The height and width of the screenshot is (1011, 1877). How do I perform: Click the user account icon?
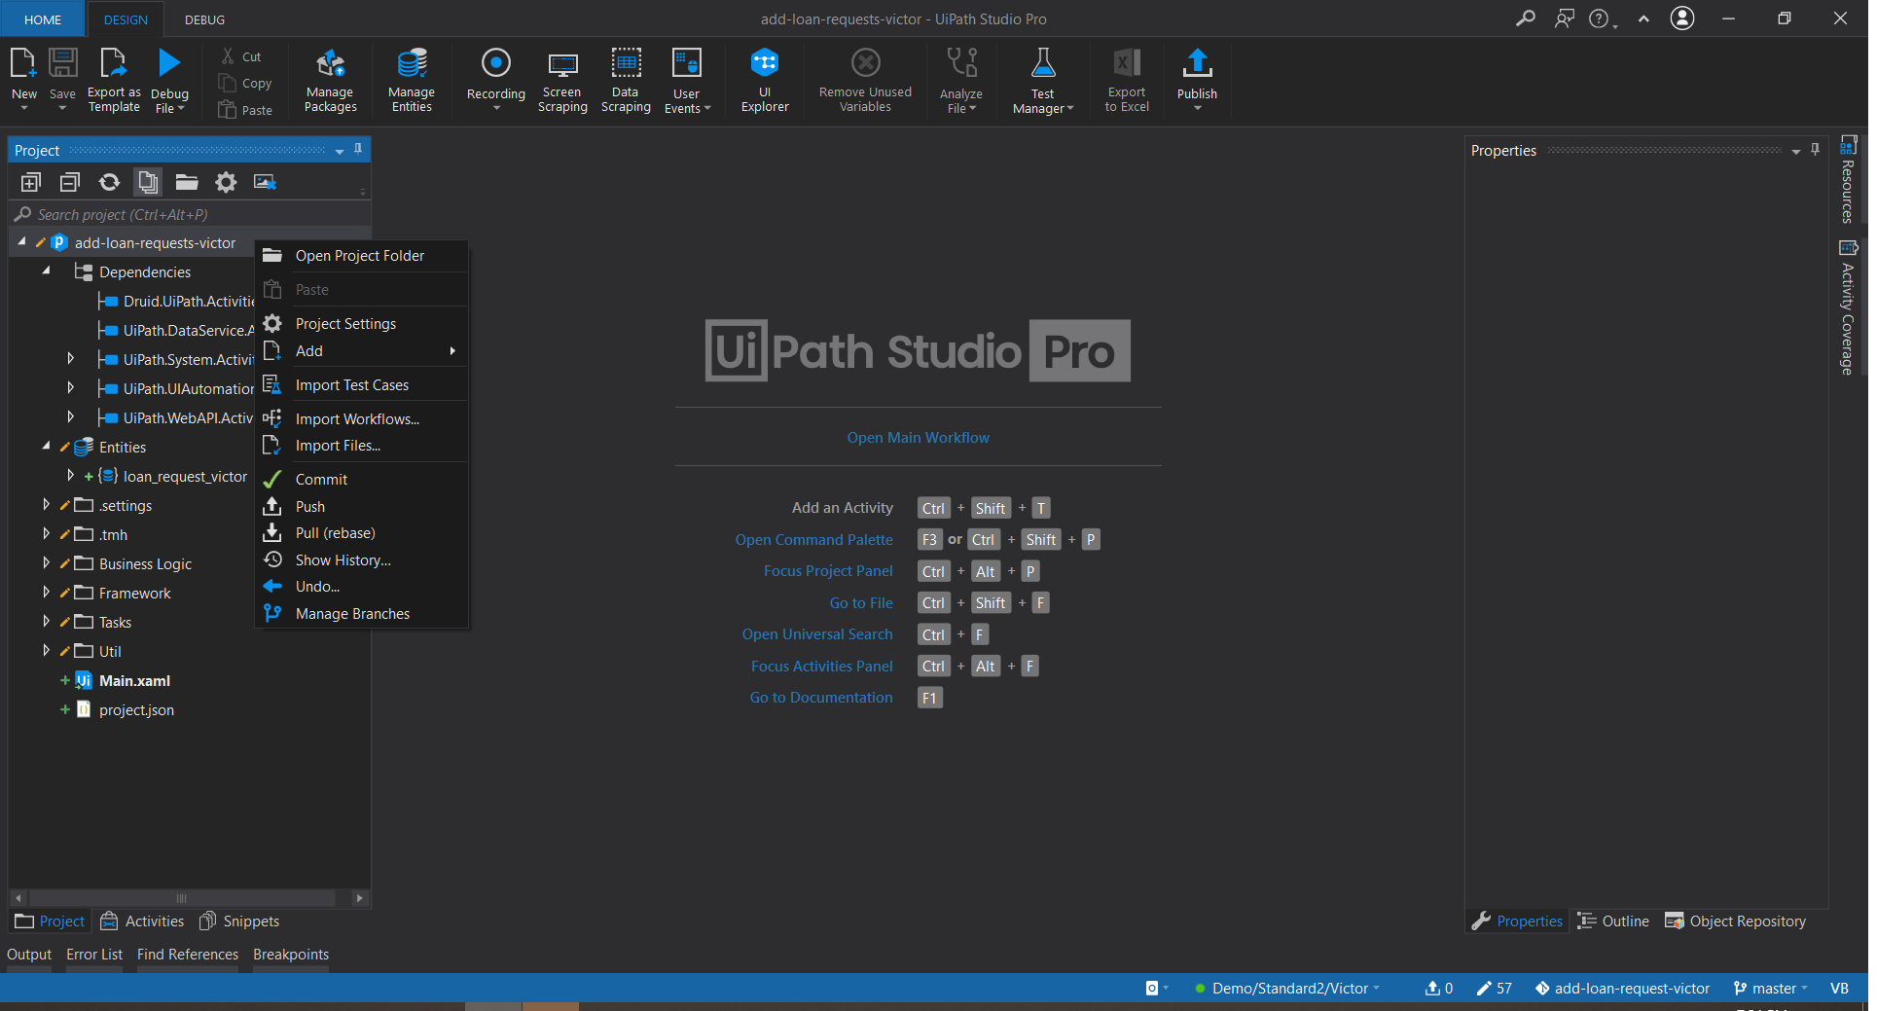click(1682, 18)
